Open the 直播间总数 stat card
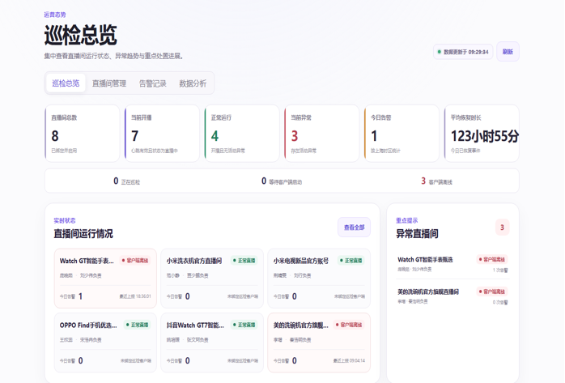 tap(82, 134)
